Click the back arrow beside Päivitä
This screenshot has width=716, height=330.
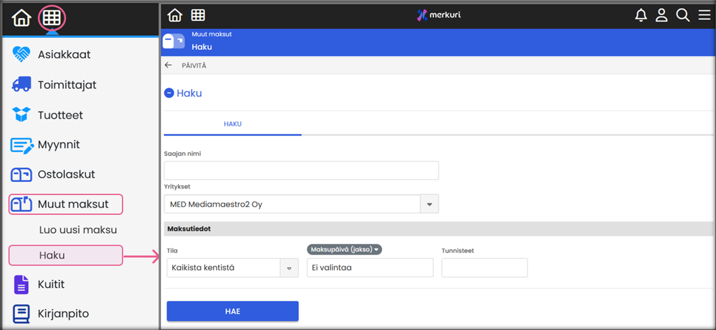point(168,65)
